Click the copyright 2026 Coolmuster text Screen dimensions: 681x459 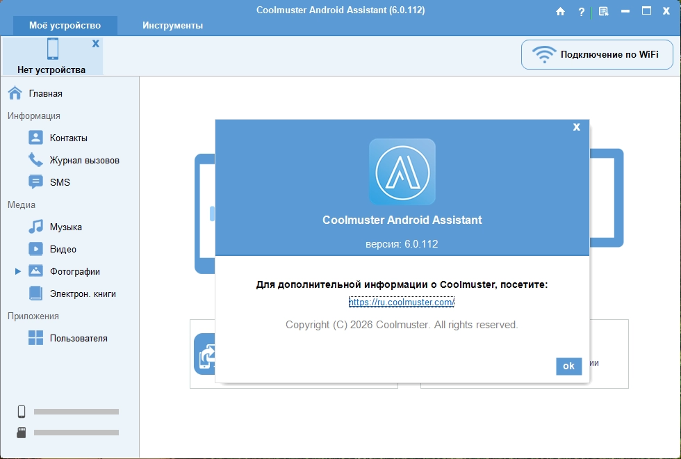[402, 325]
